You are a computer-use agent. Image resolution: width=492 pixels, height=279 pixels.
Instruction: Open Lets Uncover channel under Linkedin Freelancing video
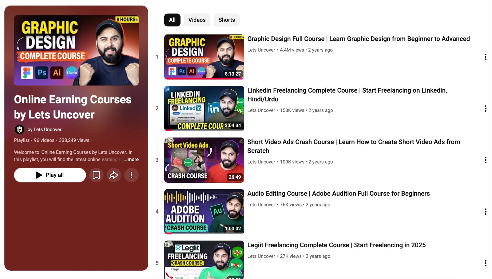pos(261,110)
